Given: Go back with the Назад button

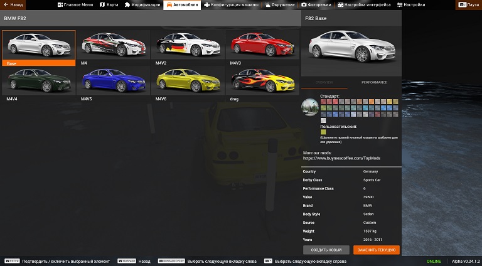Looking at the screenshot, I should [x=13, y=4].
